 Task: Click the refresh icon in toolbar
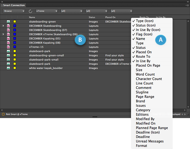[30, 11]
